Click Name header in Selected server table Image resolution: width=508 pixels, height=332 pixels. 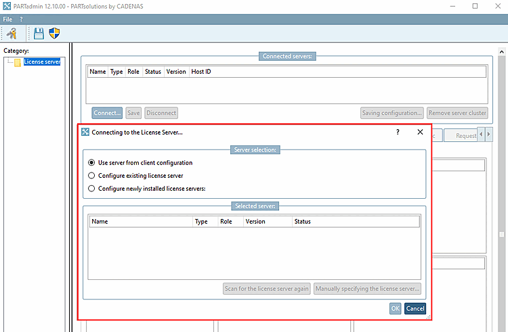tap(141, 222)
